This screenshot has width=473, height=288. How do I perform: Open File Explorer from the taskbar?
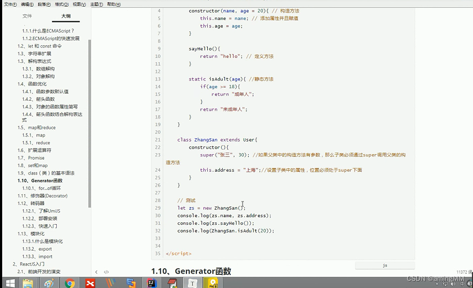point(28,283)
